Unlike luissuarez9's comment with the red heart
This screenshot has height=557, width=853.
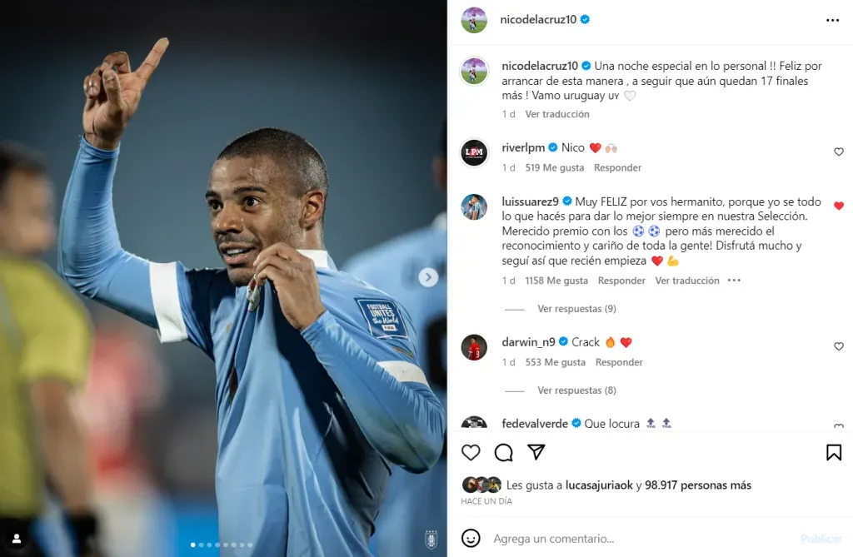[838, 206]
